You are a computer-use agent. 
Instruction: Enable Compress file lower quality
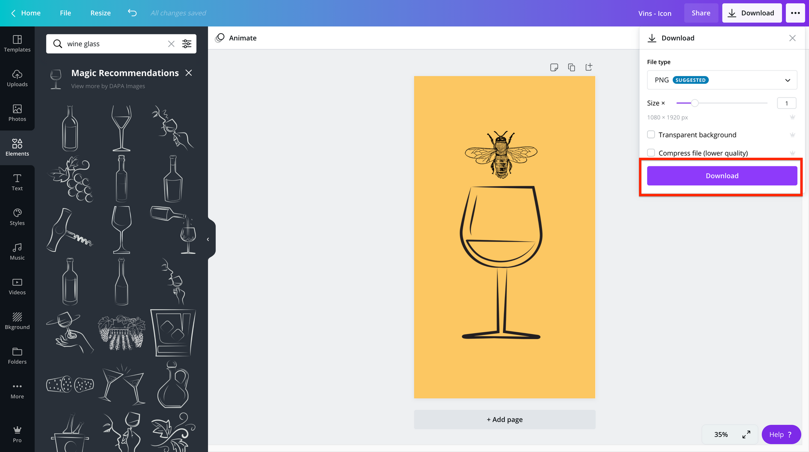coord(651,153)
